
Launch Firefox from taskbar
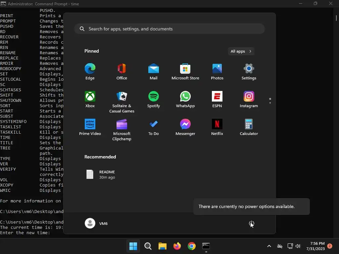(177, 246)
